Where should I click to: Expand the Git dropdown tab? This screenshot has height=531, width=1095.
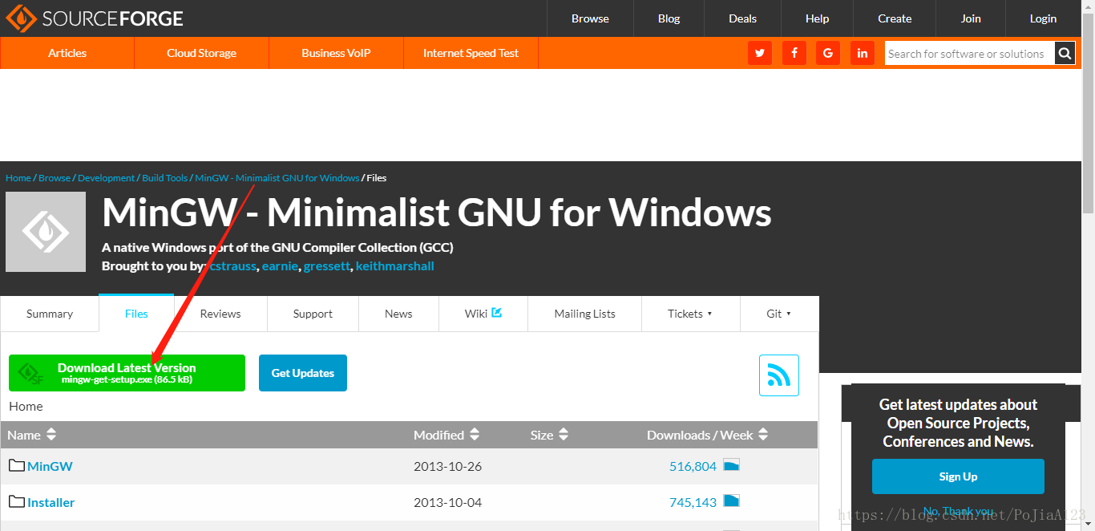[x=779, y=314]
